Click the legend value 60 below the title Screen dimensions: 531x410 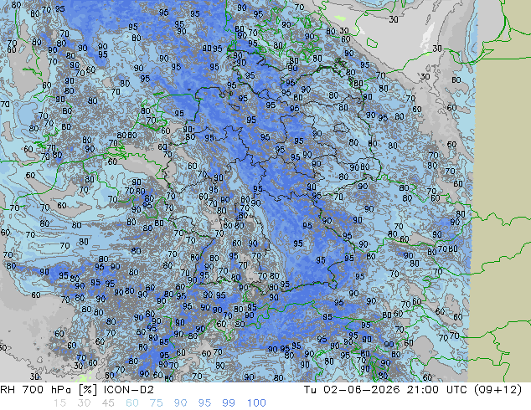pyautogui.click(x=132, y=403)
